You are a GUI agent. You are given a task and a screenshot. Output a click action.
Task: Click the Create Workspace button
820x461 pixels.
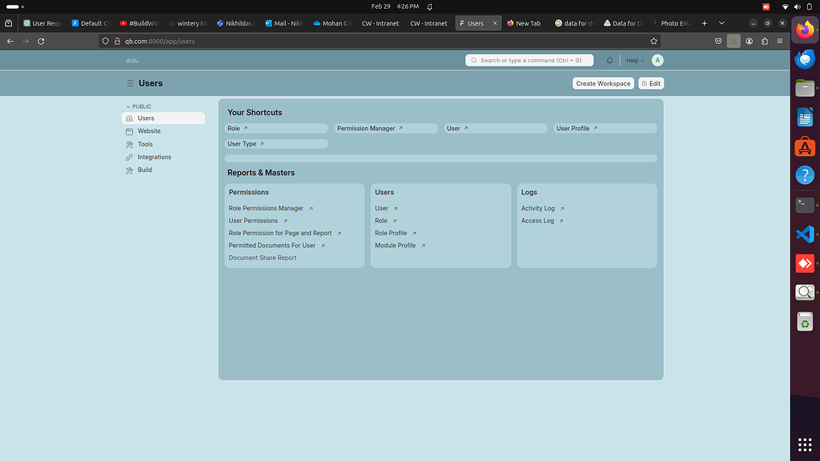click(602, 83)
